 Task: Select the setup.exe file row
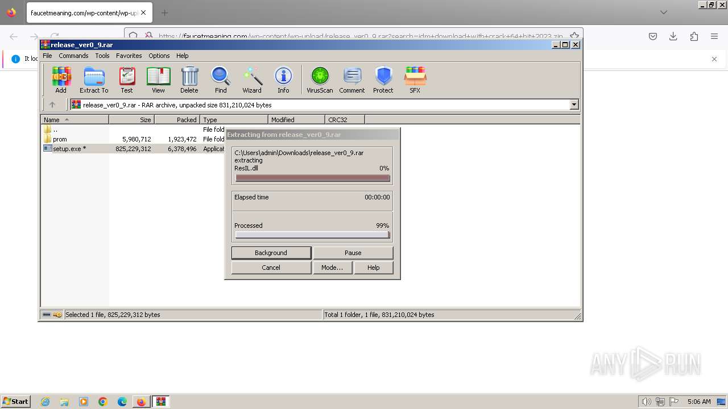click(x=134, y=149)
